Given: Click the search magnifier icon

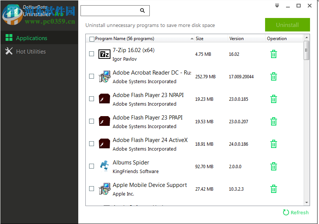Looking at the screenshot, I should point(142,10).
